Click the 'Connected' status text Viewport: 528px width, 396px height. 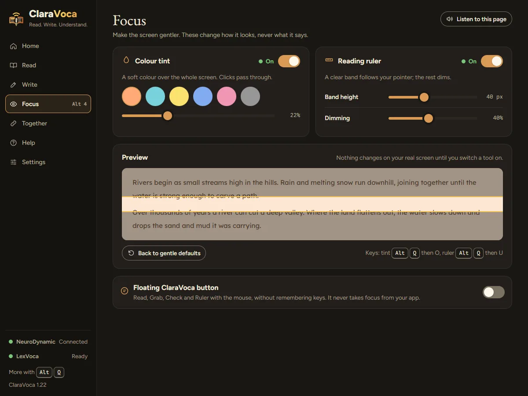[73, 342]
